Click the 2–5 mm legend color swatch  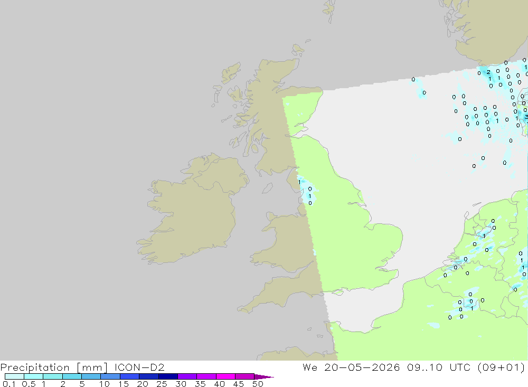coord(72,376)
